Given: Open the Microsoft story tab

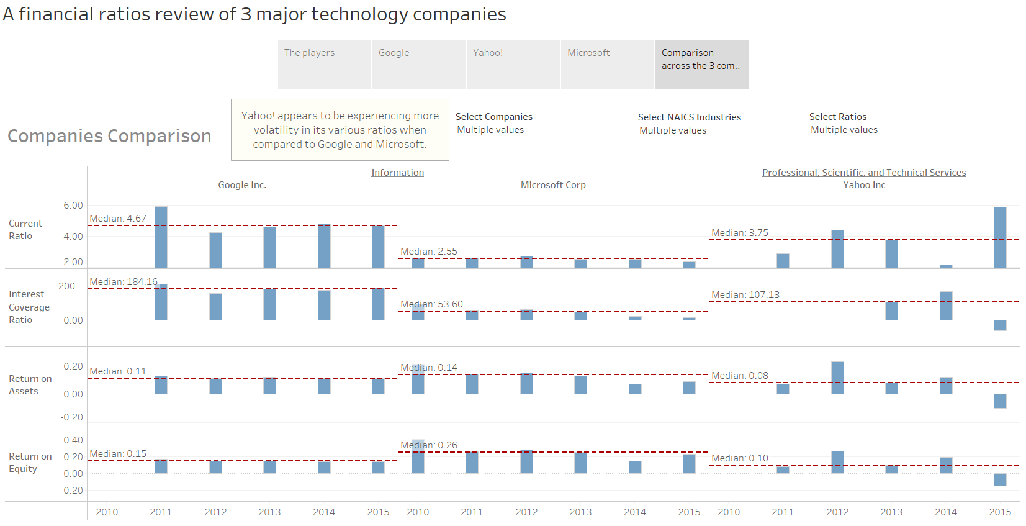Looking at the screenshot, I should pyautogui.click(x=607, y=65).
